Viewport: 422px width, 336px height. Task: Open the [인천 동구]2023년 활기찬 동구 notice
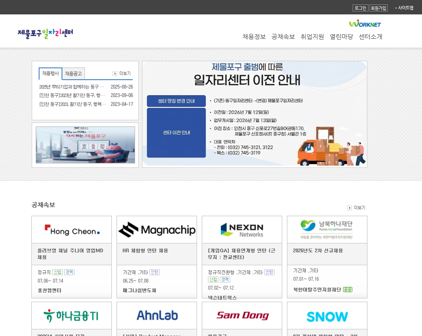point(72,96)
